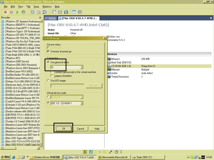Screen dimensions: 214x160
Task: Click the ISO image path input field
Action: (67, 86)
